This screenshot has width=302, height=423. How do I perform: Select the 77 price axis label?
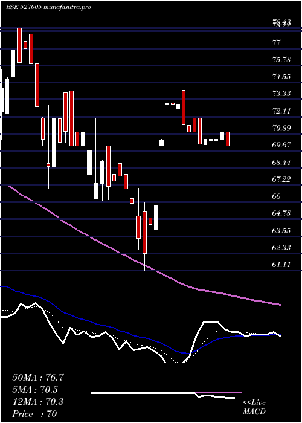coord(277,43)
